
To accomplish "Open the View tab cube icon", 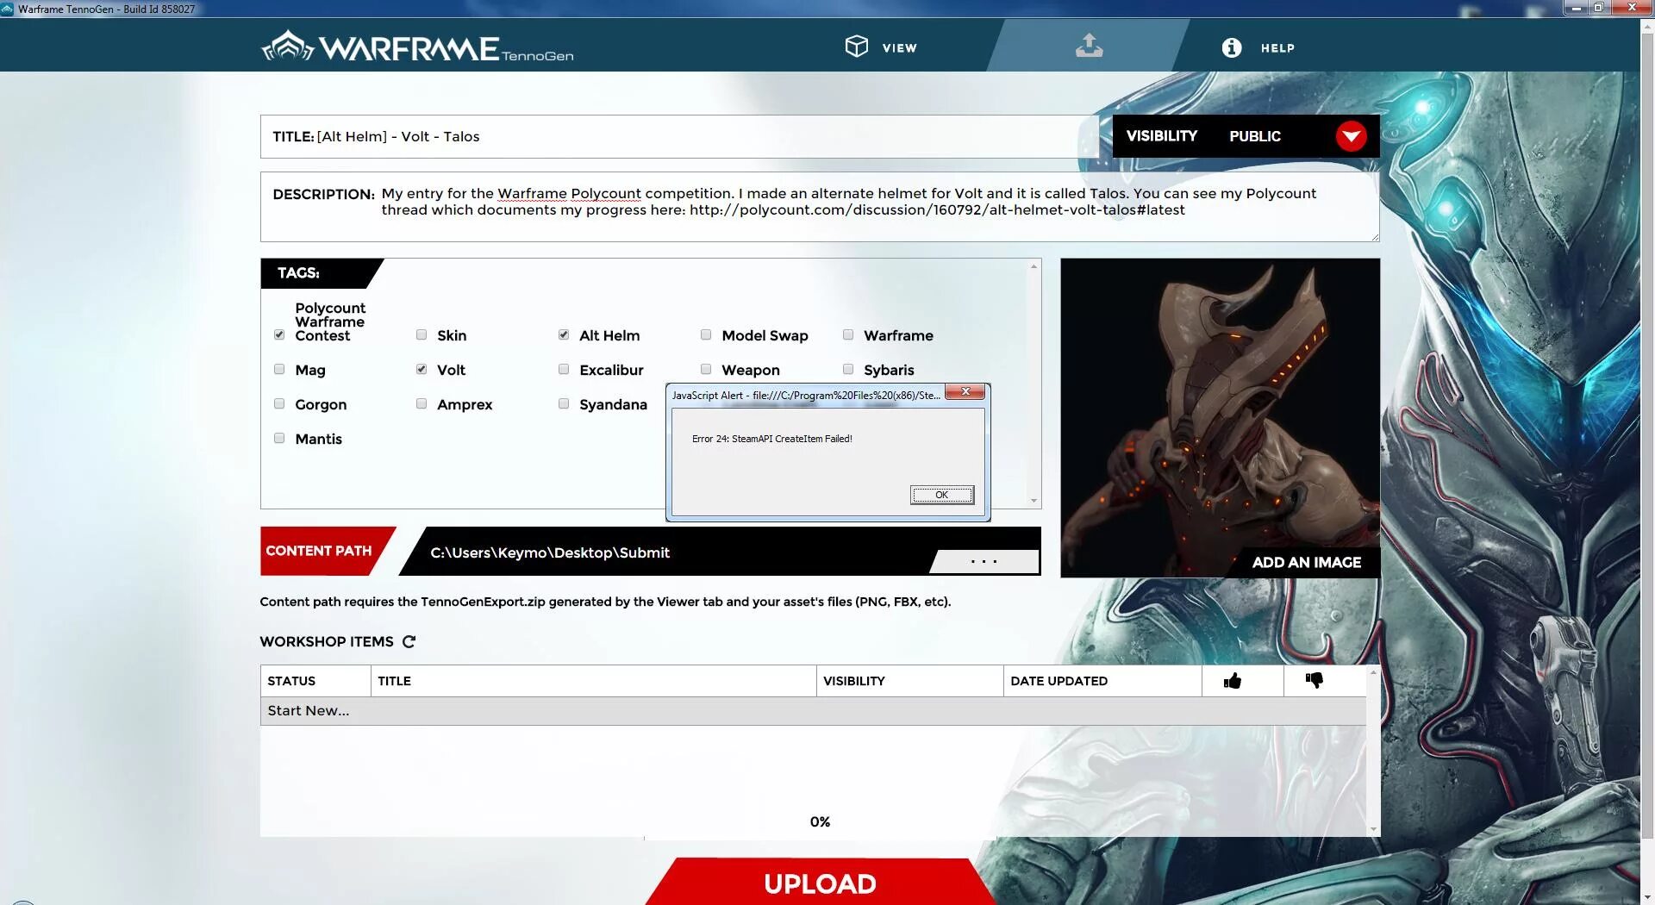I will (856, 47).
